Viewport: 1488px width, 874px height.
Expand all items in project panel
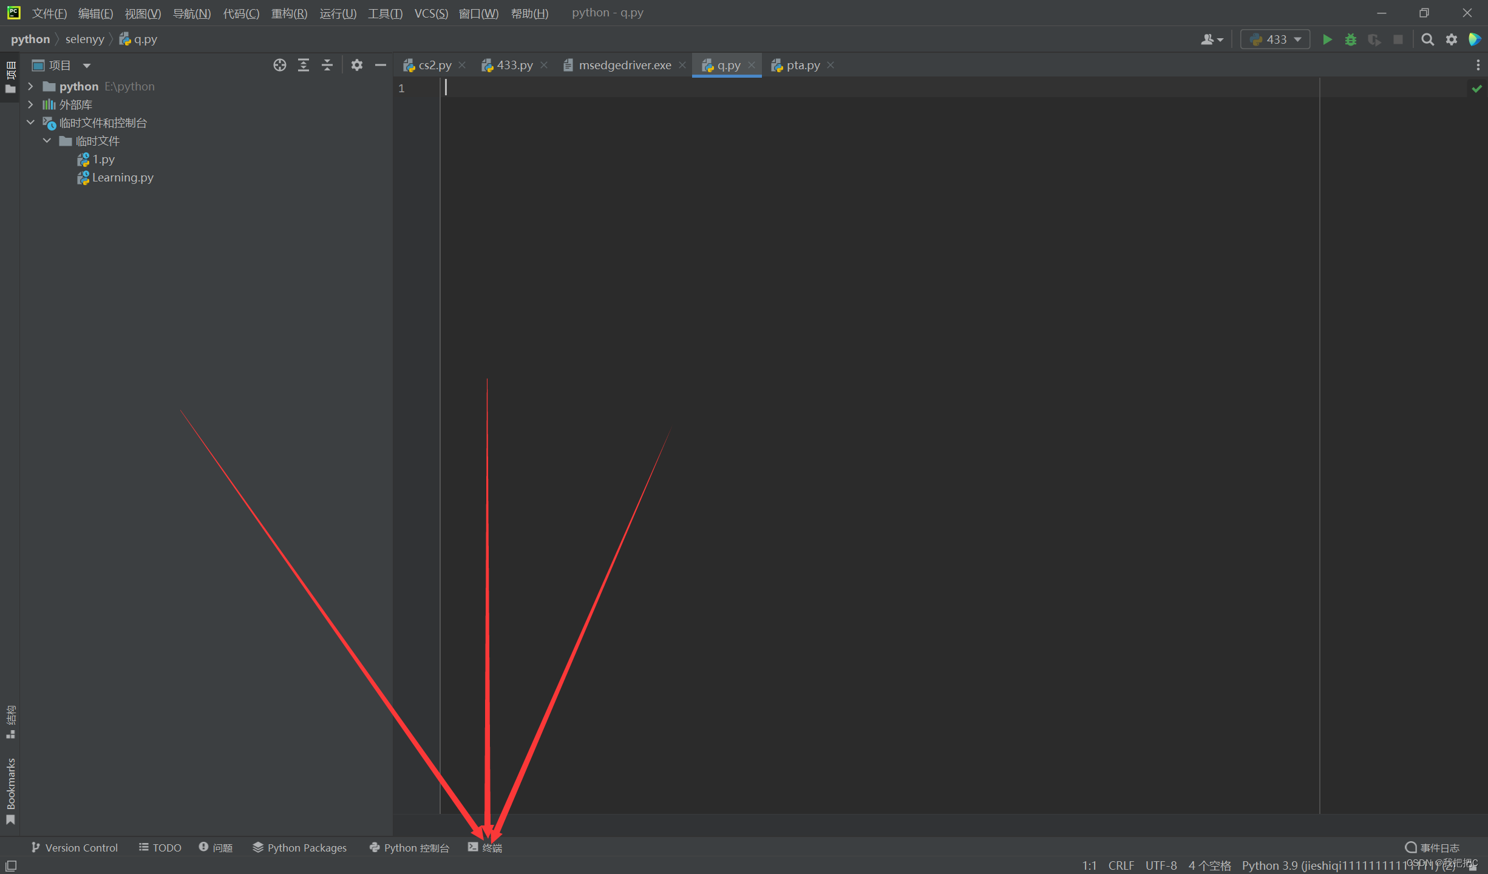coord(304,66)
